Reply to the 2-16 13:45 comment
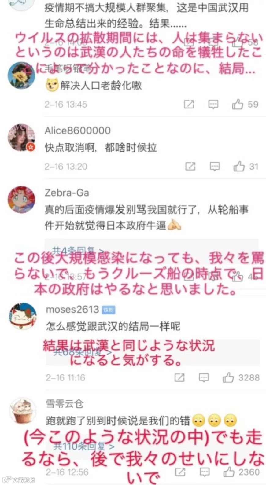 click(213, 105)
